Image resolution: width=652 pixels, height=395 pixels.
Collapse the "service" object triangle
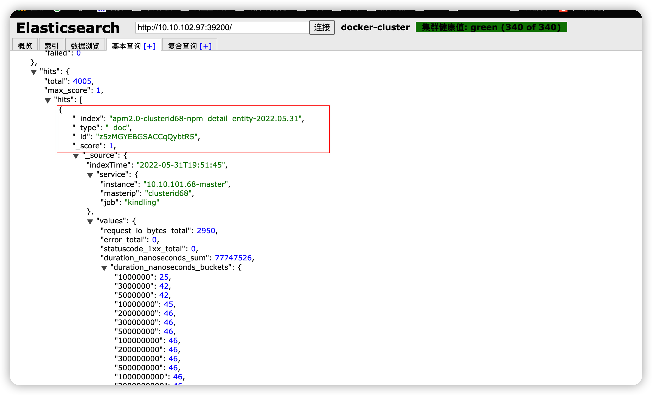[x=90, y=175]
